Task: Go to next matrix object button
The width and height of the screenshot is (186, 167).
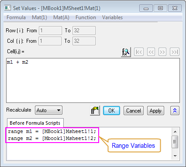Action: 162,52
